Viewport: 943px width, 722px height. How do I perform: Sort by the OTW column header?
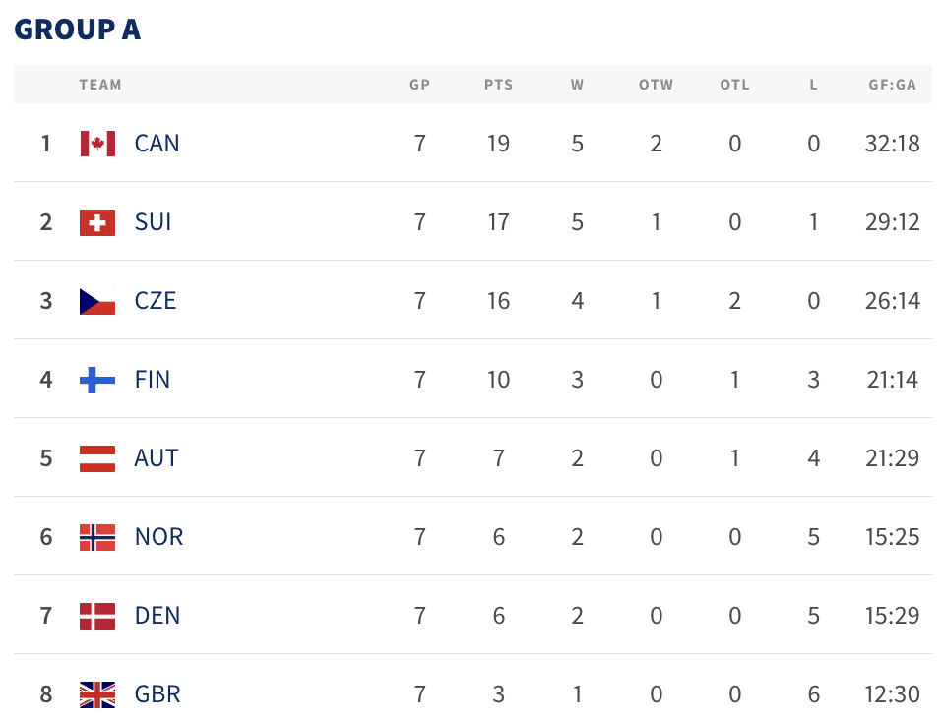click(x=657, y=85)
